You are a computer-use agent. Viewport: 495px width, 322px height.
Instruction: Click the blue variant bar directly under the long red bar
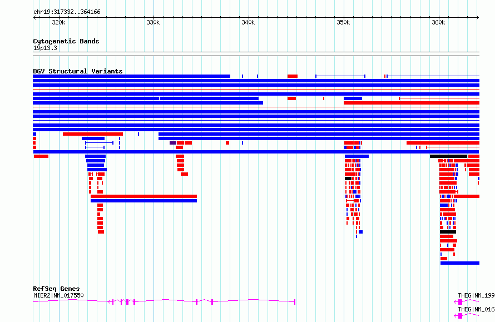143,201
